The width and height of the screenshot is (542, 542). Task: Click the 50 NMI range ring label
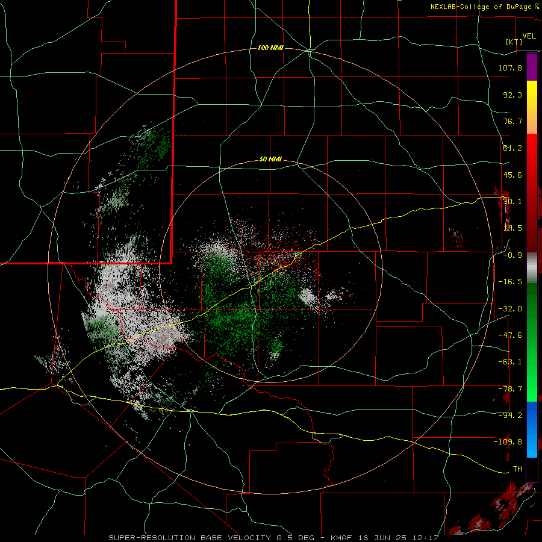(270, 160)
